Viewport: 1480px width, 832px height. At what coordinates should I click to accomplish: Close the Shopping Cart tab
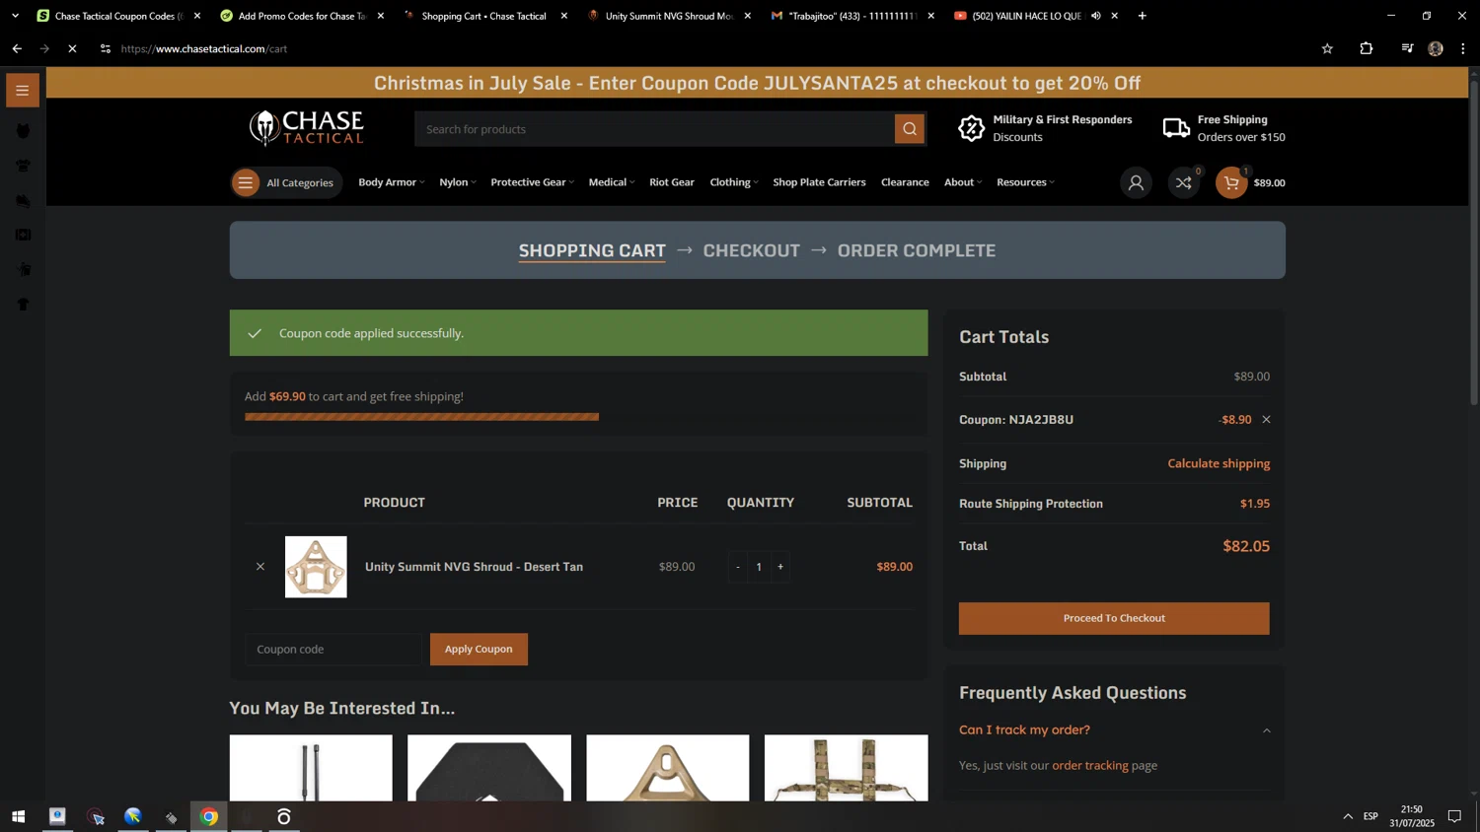[564, 16]
